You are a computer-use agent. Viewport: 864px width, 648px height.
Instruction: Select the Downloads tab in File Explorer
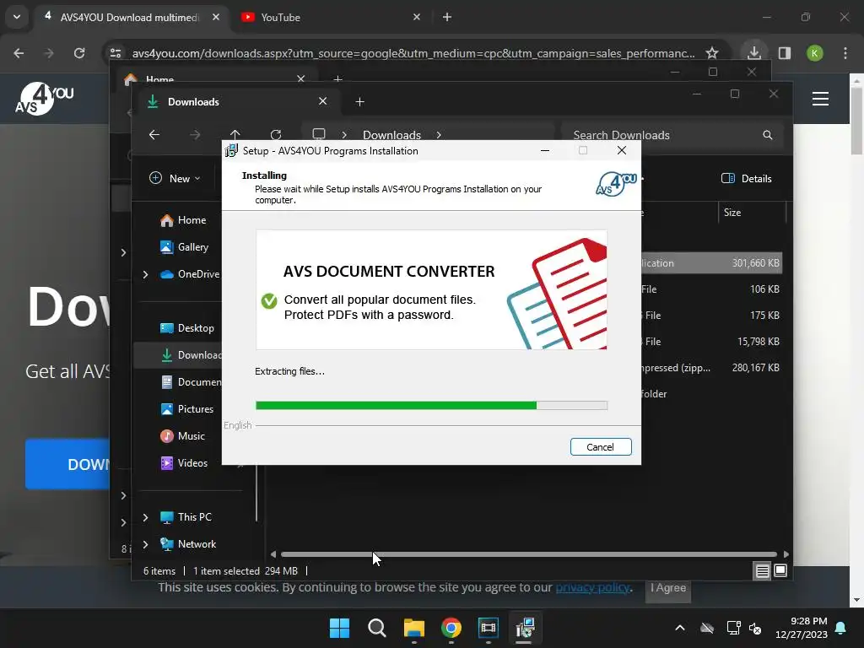(237, 102)
